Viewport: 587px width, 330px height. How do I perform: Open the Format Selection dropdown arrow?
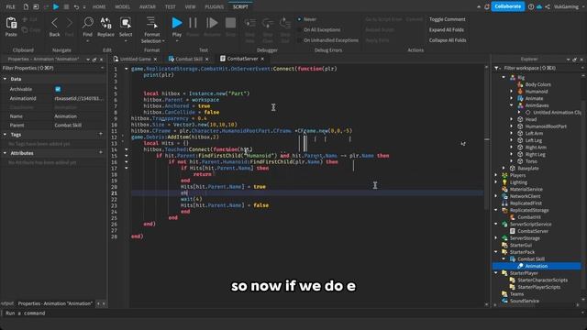point(163,40)
